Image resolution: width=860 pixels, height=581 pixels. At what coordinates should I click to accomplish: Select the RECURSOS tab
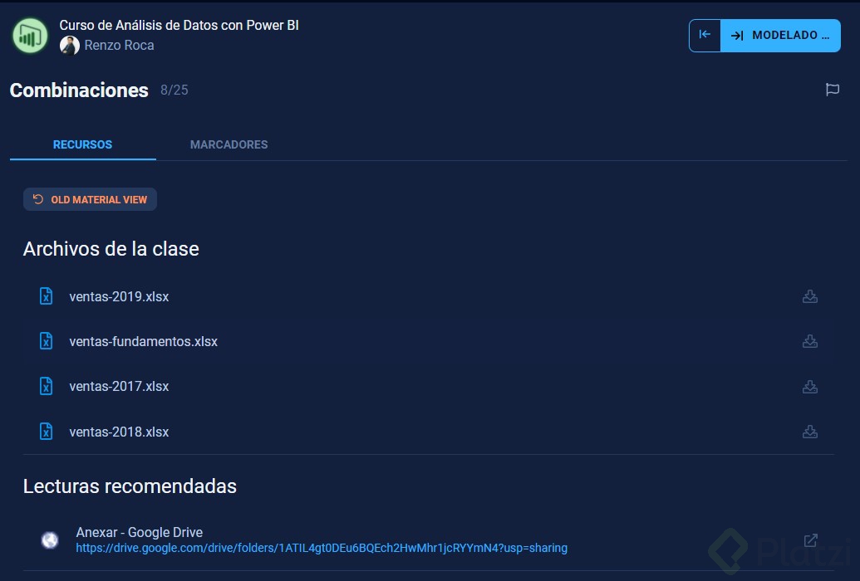82,144
